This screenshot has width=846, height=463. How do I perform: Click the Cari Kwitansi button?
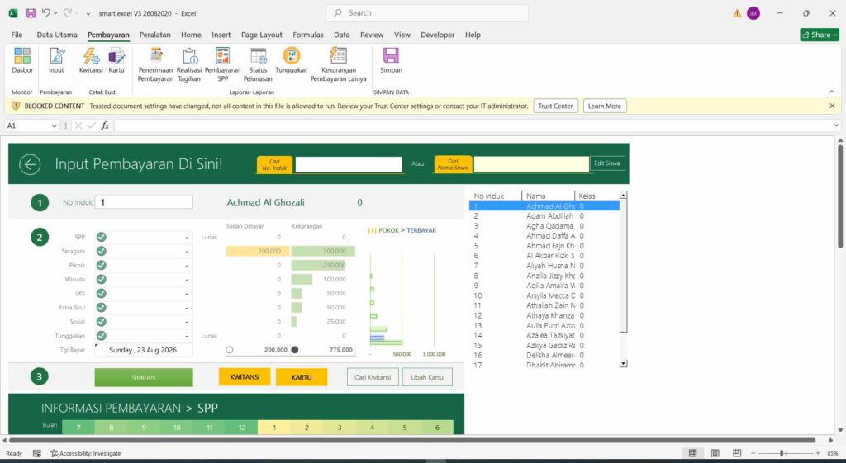pyautogui.click(x=373, y=377)
